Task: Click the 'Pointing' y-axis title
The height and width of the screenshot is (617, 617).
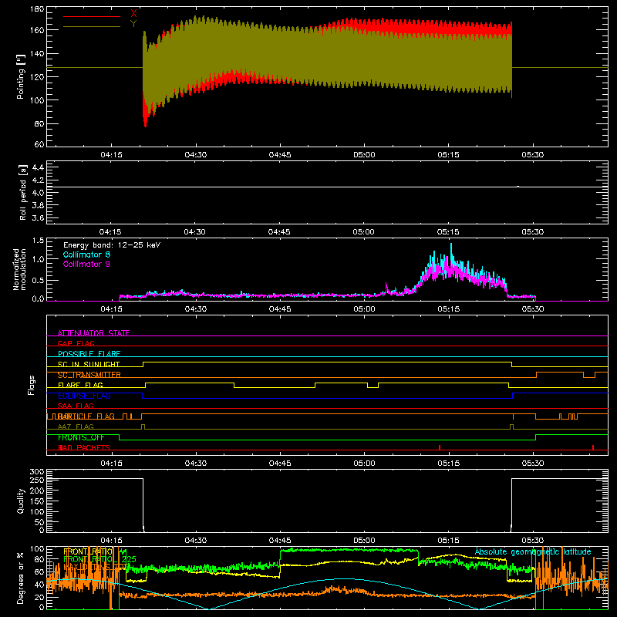Action: point(21,76)
